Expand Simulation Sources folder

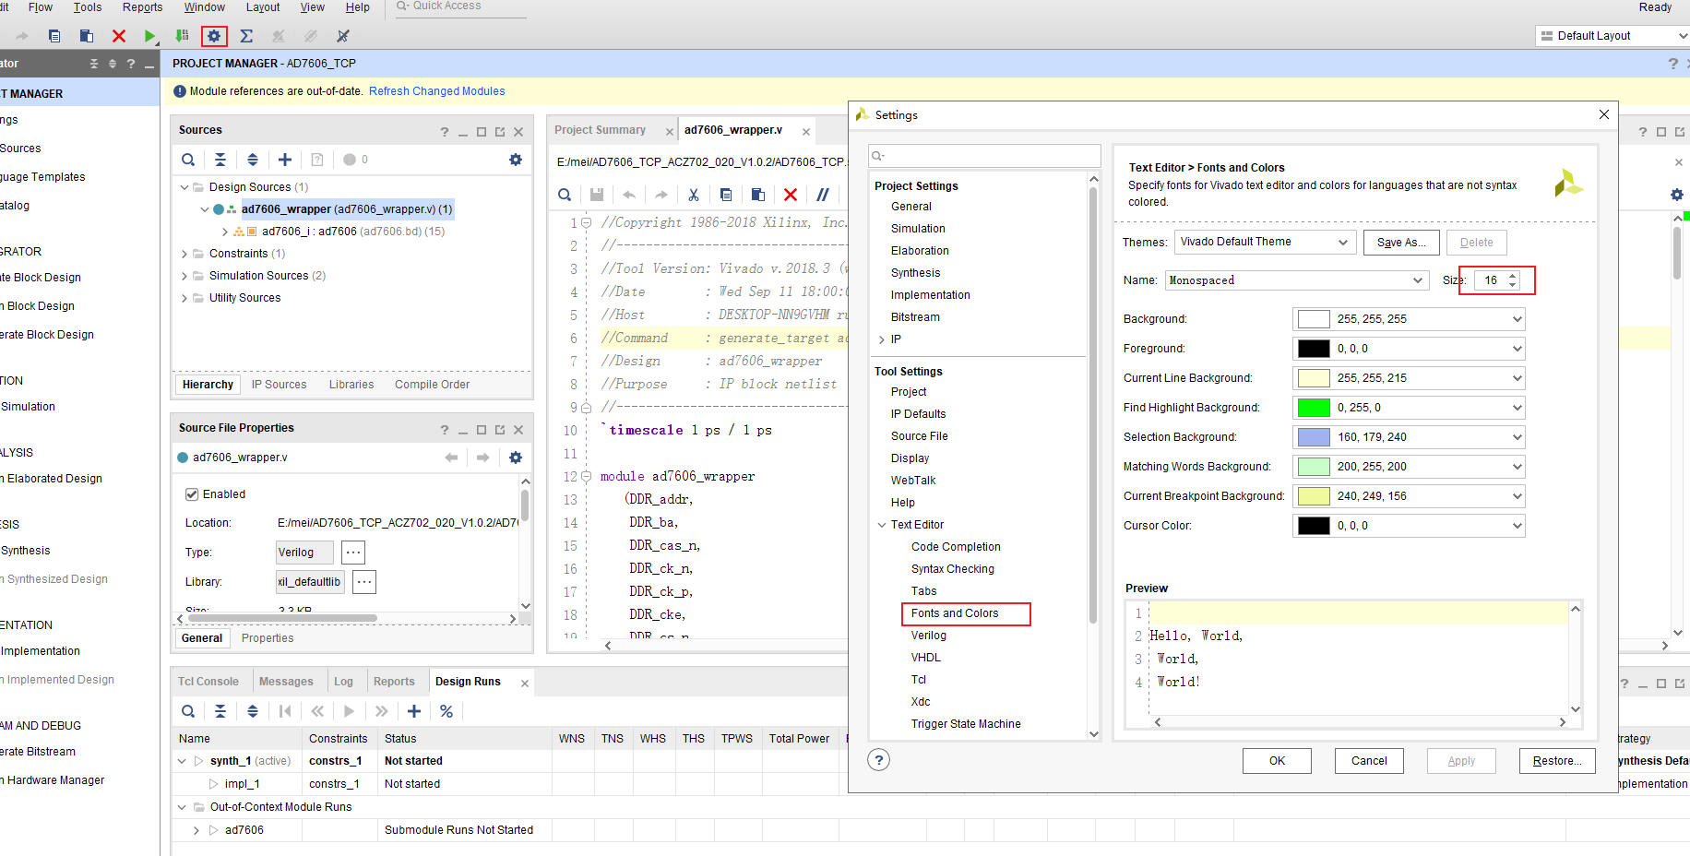point(184,276)
